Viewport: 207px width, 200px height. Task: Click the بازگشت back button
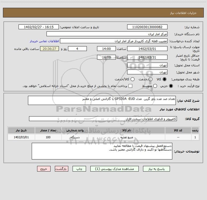62,169
